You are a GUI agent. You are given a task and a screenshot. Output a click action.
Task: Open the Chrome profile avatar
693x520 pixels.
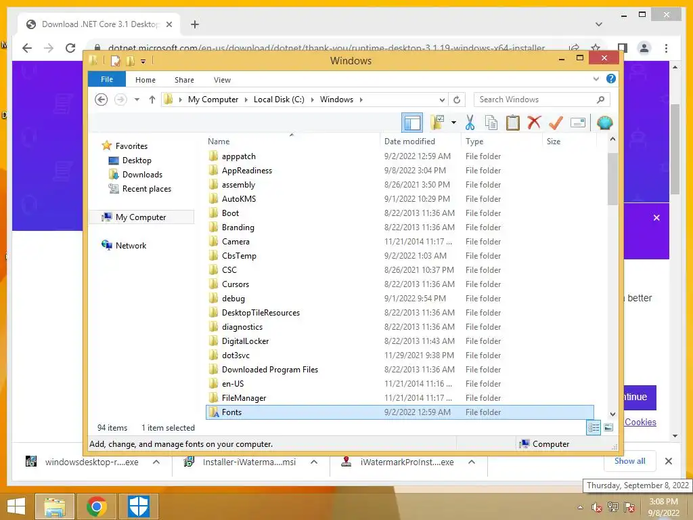point(644,48)
